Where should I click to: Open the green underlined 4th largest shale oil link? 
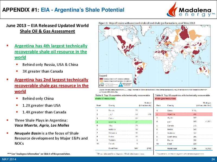point(51,52)
